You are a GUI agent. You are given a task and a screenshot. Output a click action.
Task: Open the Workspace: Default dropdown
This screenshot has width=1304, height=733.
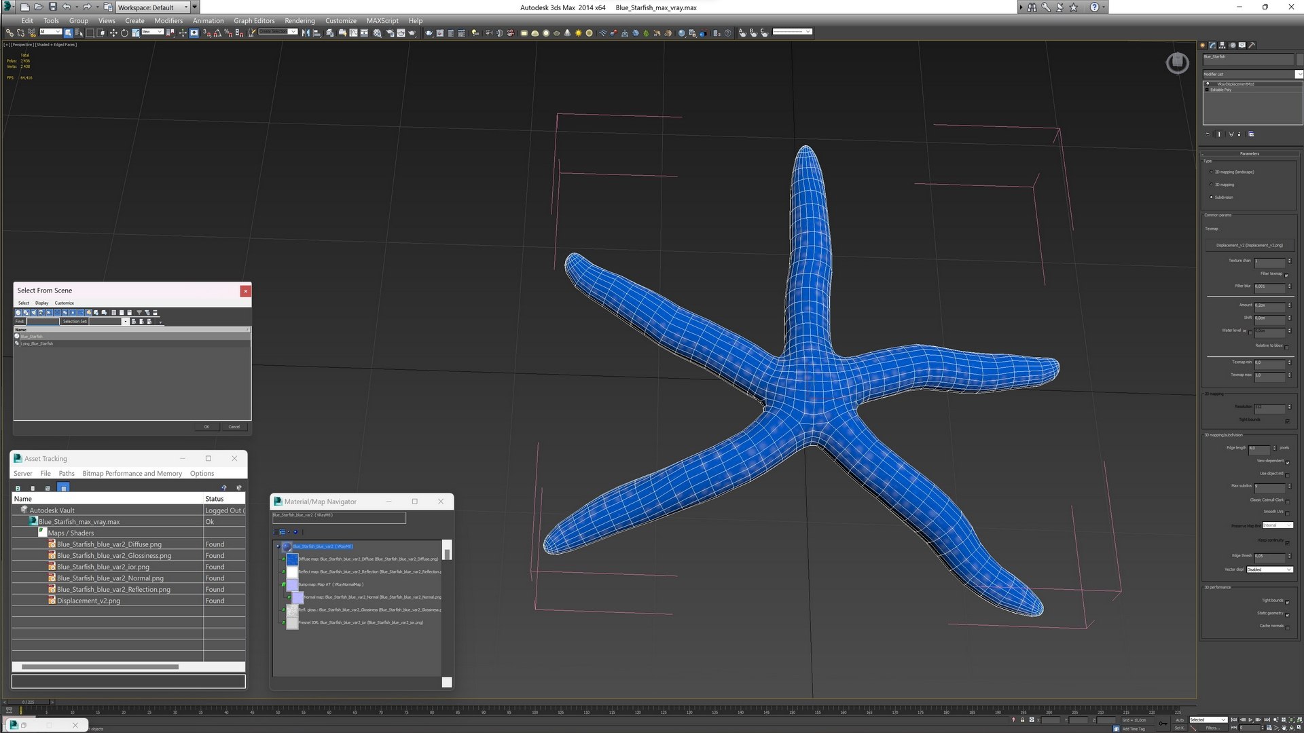point(153,7)
